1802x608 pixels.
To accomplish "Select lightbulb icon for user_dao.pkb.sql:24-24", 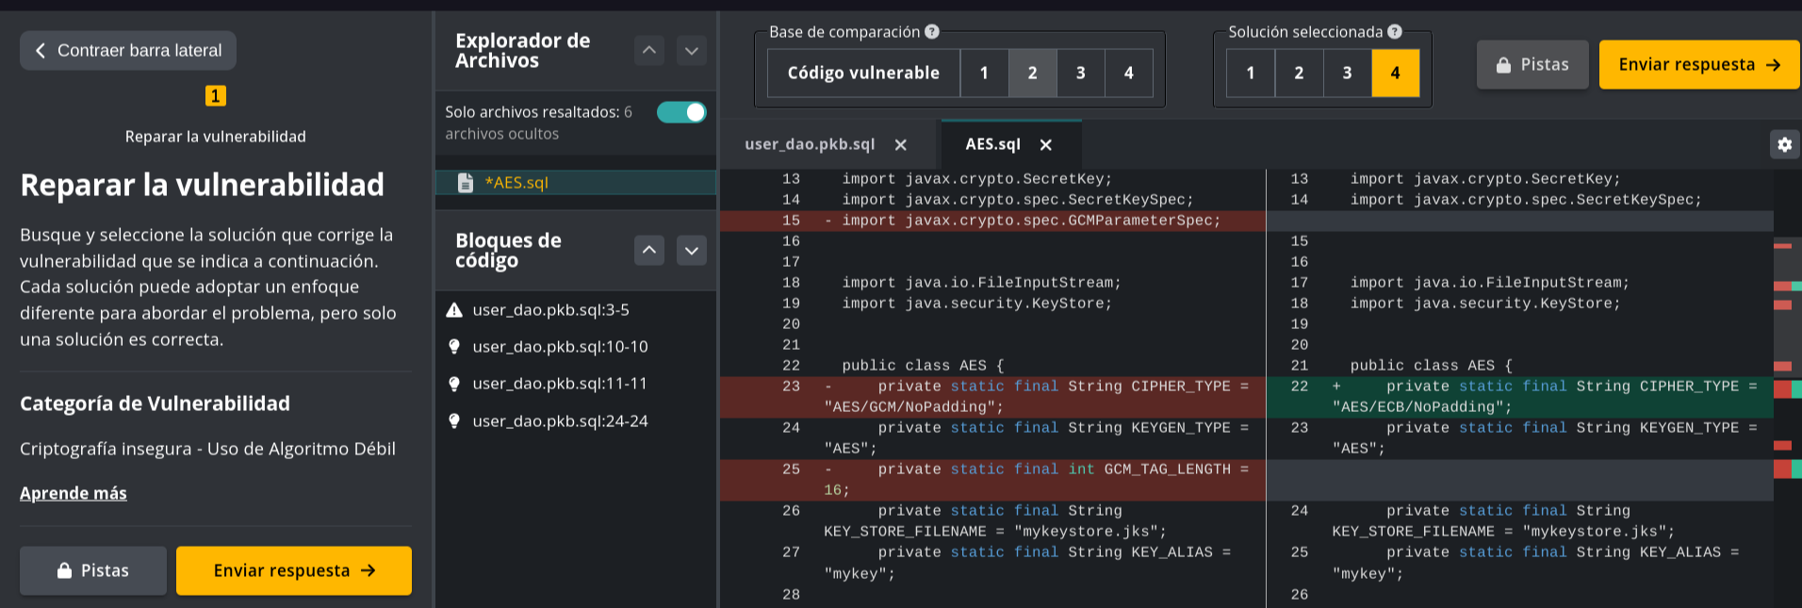I will (x=454, y=420).
